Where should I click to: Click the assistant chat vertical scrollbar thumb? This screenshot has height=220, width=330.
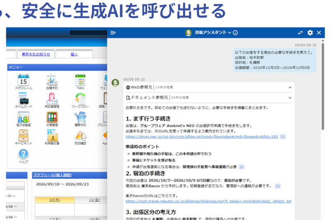pos(323,86)
